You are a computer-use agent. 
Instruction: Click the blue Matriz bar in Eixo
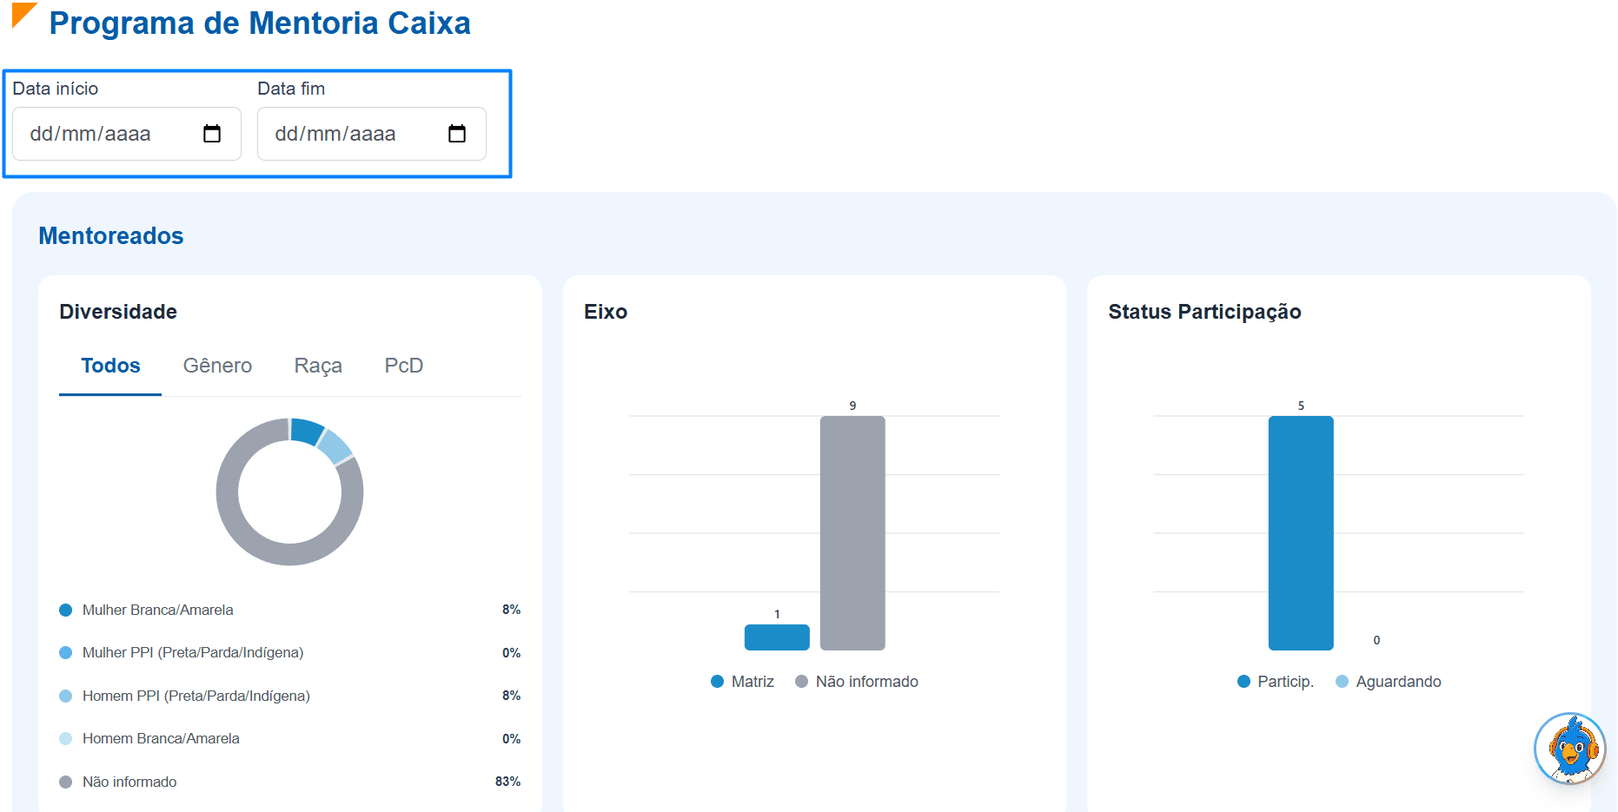pyautogui.click(x=777, y=637)
